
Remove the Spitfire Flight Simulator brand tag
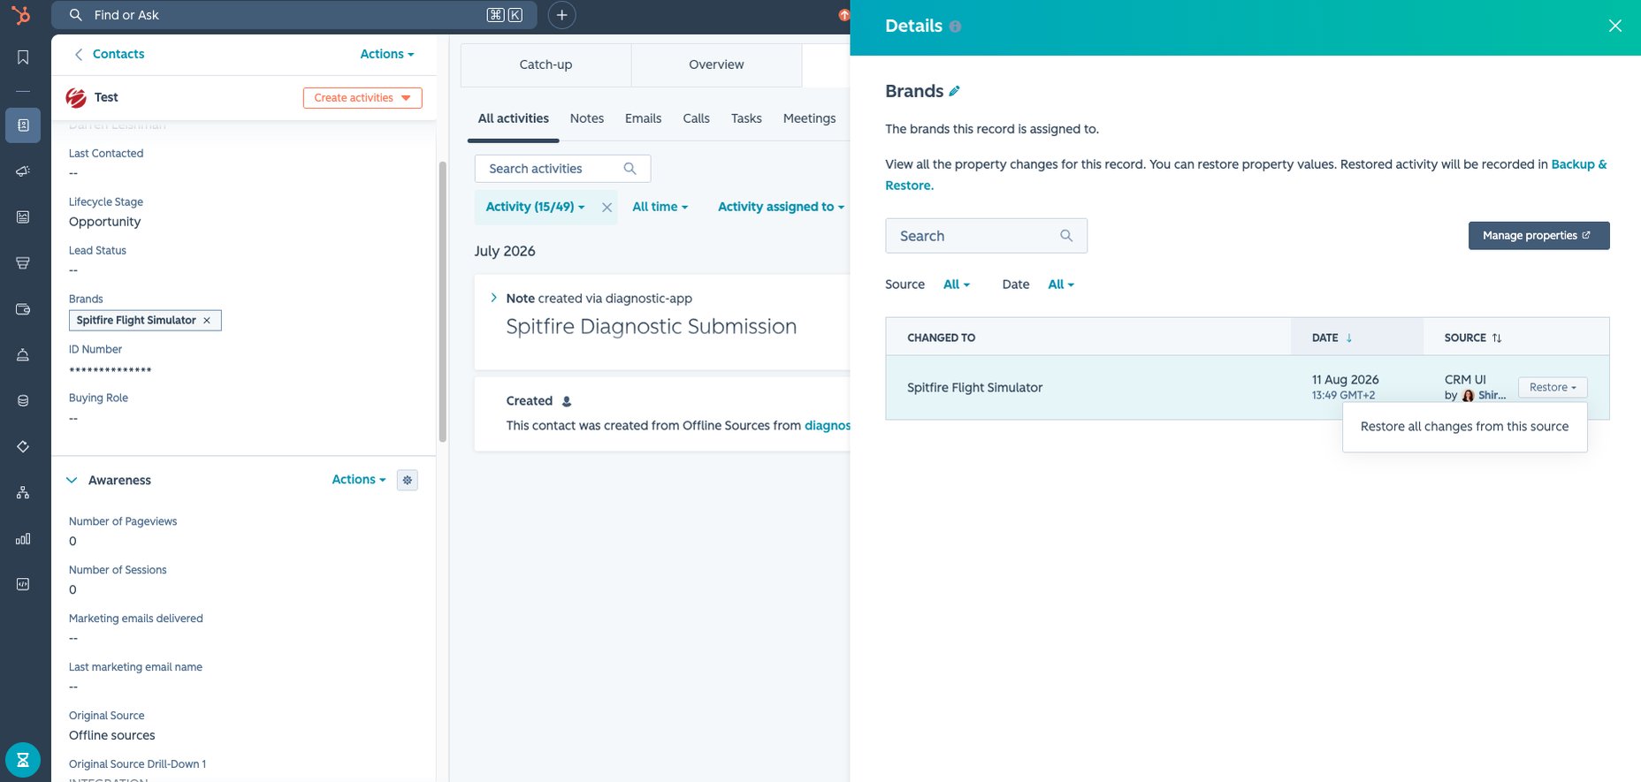(207, 321)
